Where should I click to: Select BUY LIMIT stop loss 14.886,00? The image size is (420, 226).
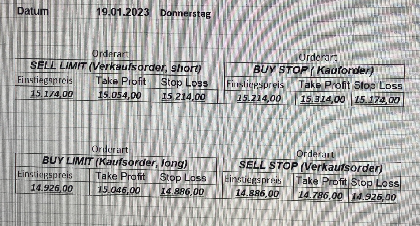(182, 191)
